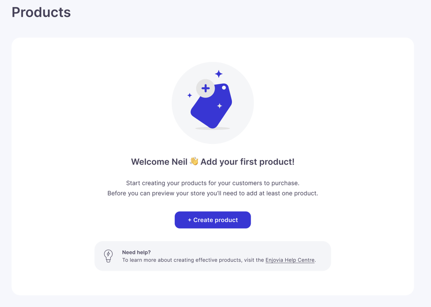The width and height of the screenshot is (431, 307).
Task: Click the bold "Need help?" label
Action: (x=136, y=252)
